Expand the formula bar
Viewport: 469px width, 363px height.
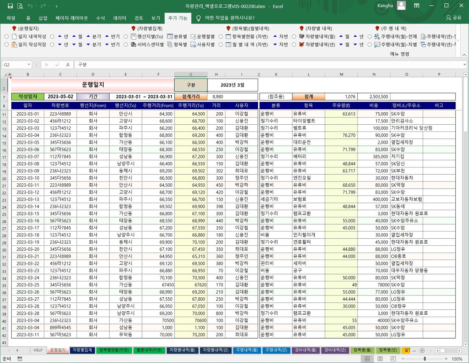[x=465, y=65]
